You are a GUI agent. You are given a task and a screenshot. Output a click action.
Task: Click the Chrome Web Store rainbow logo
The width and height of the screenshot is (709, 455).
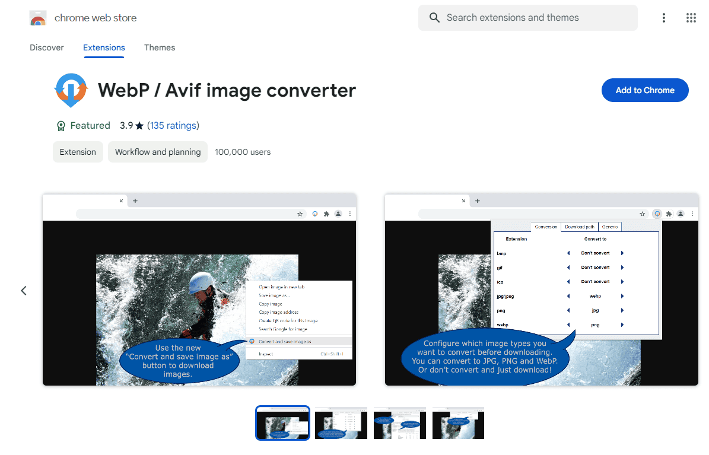coord(38,17)
